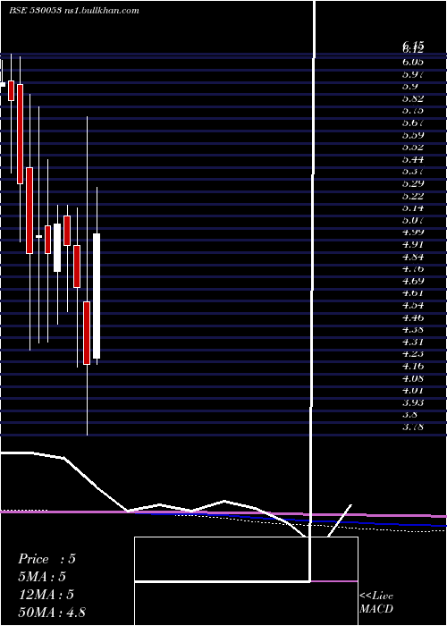
Task: Select the 4.23 price level label
Action: (413, 354)
